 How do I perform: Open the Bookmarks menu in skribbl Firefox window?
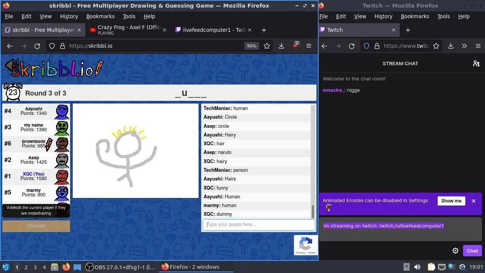100,16
